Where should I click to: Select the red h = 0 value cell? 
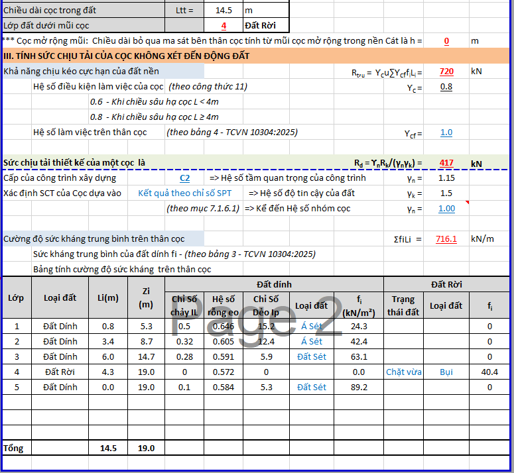click(x=446, y=41)
